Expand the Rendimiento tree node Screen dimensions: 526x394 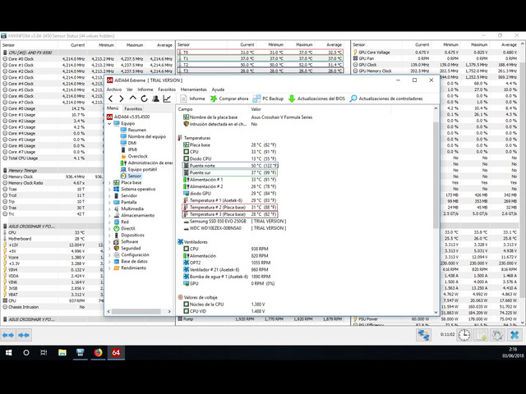click(x=109, y=268)
